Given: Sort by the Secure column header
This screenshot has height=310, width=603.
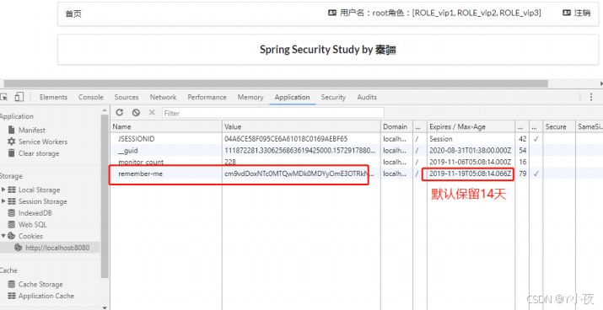Looking at the screenshot, I should [x=559, y=126].
